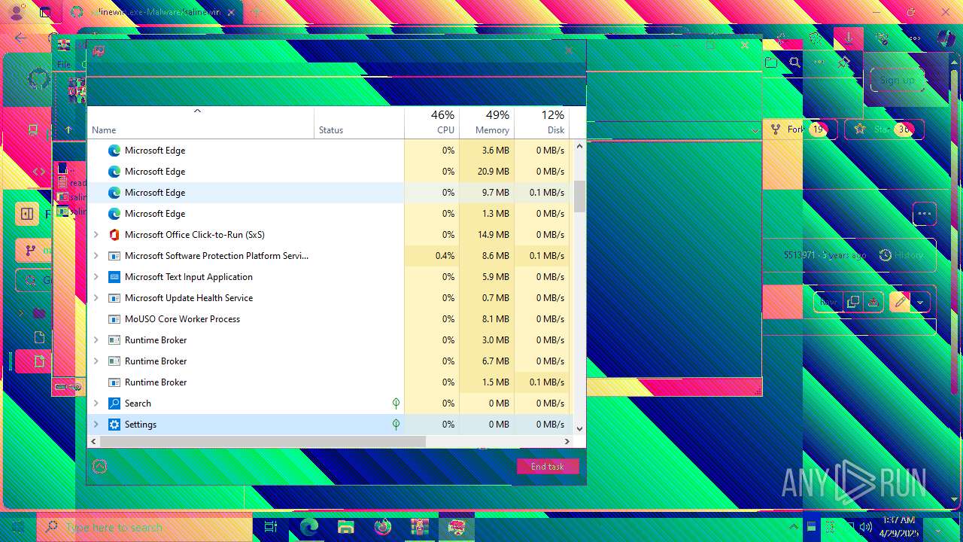Click the edit pencil icon on GitHub
963x542 pixels.
point(899,303)
